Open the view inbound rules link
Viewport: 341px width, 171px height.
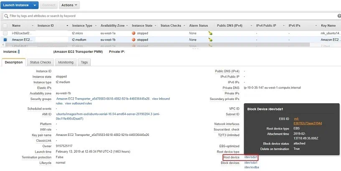click(160, 99)
